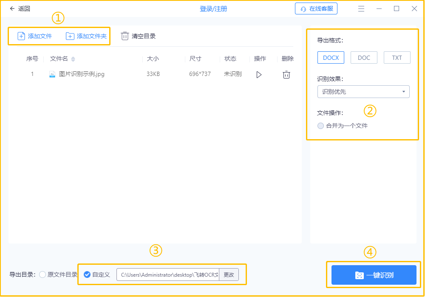
Task: Click the 删除 column header
Action: pyautogui.click(x=287, y=59)
